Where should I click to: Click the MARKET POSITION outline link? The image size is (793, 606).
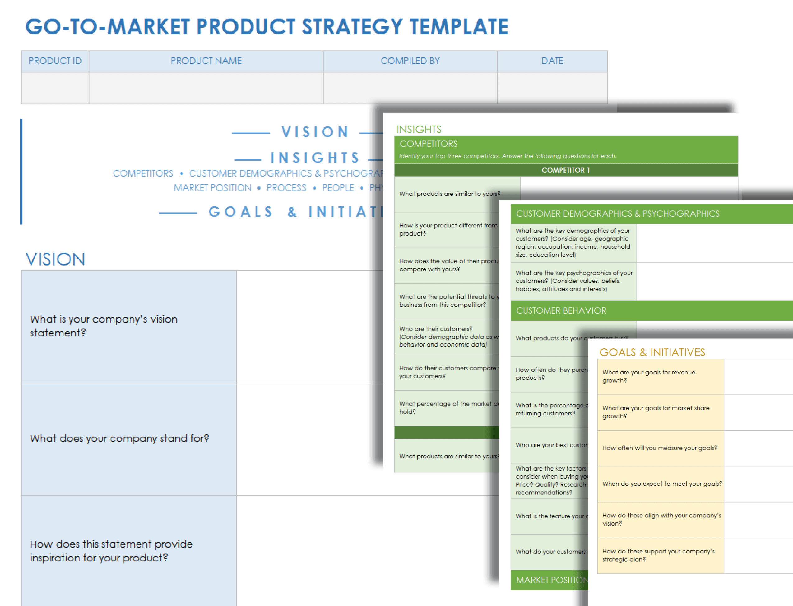[212, 188]
